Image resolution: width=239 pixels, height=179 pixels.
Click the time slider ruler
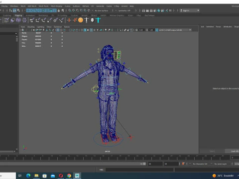[x=115, y=157]
